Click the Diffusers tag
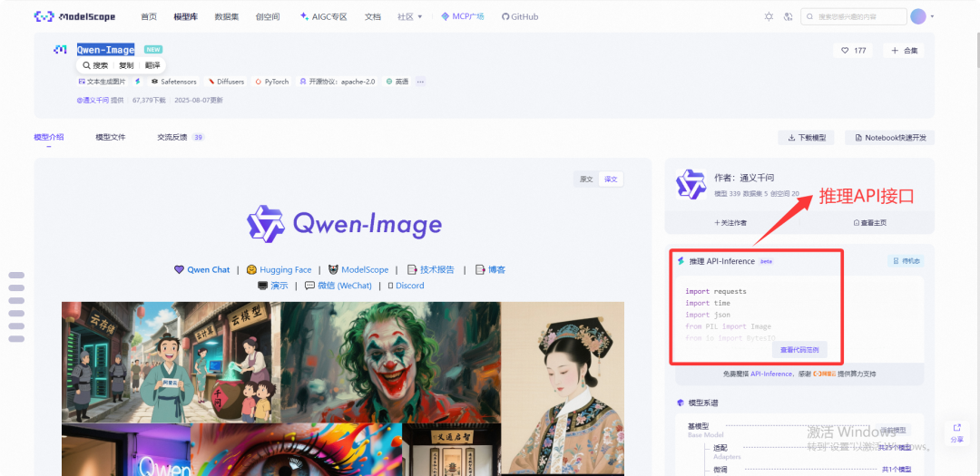Image resolution: width=980 pixels, height=476 pixels. tap(226, 82)
